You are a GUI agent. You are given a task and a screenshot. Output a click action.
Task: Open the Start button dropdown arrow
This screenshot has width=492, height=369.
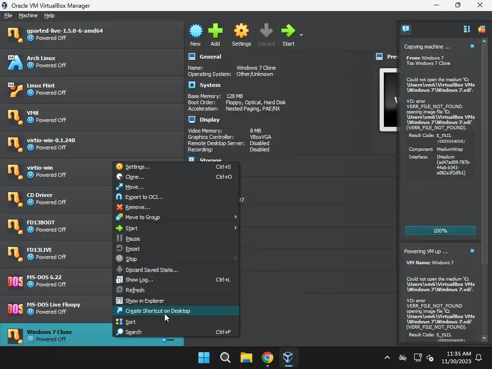click(x=301, y=35)
